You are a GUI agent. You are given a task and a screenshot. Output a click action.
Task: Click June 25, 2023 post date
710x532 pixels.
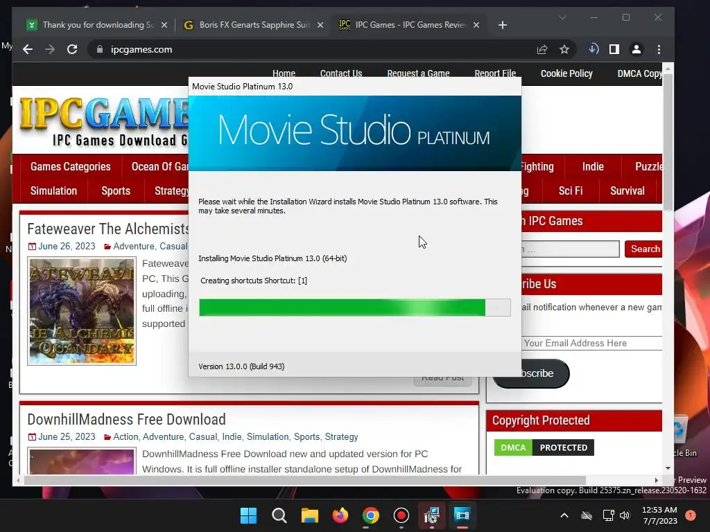67,436
